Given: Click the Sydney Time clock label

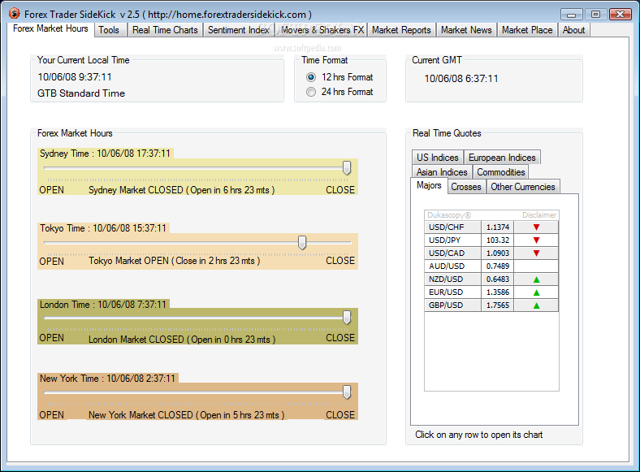Looking at the screenshot, I should [105, 154].
